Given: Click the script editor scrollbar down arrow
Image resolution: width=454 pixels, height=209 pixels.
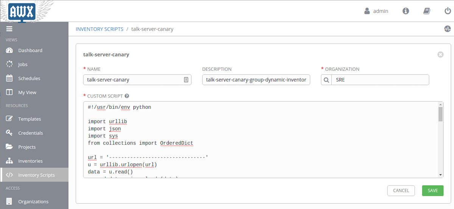Looking at the screenshot, I should pyautogui.click(x=440, y=175).
